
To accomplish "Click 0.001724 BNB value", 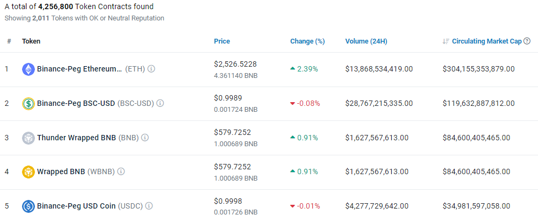I will point(236,110).
